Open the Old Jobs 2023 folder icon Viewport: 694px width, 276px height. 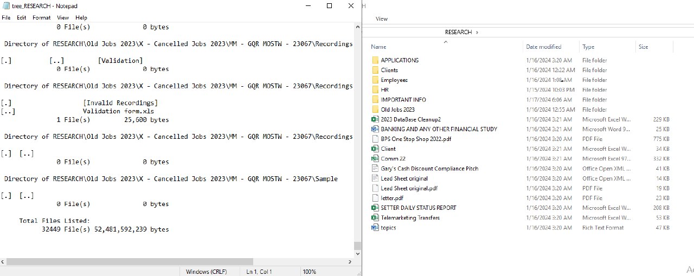coord(375,110)
